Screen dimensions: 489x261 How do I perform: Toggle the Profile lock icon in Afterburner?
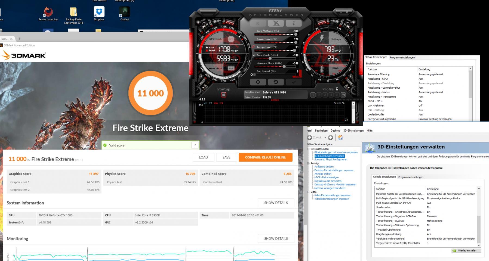tap(337, 89)
